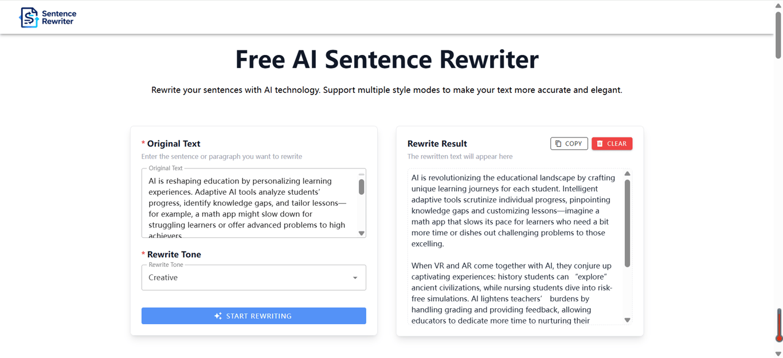Clear the rewrite result with CLEAR
Screen dimensions: 783x358
612,143
